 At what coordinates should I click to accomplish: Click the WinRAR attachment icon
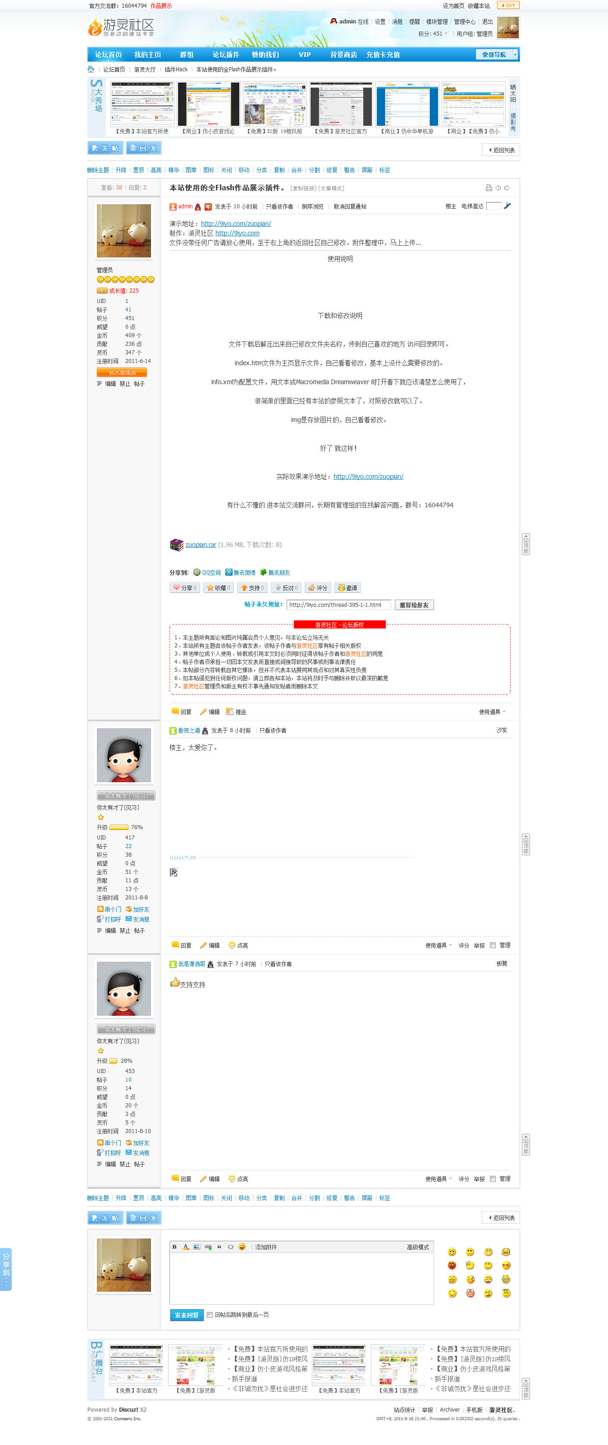177,545
